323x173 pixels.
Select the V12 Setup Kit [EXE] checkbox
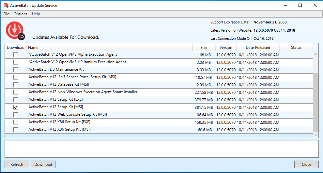click(x=16, y=100)
